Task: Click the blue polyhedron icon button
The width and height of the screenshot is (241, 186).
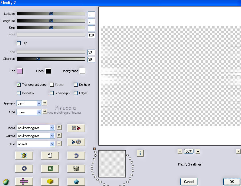Action: [76, 181]
